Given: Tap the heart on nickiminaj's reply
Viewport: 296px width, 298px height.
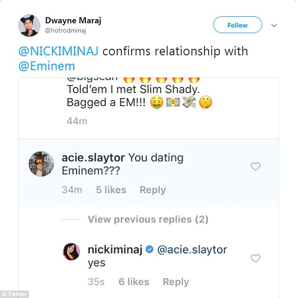Looking at the screenshot, I should [255, 258].
